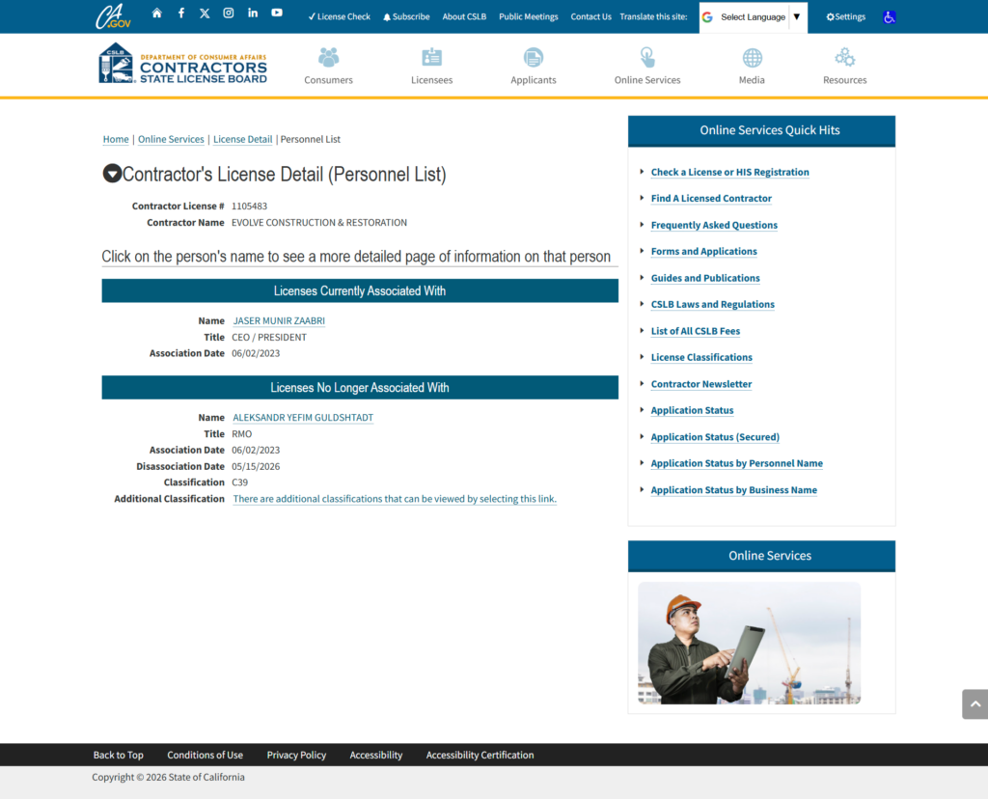Select the CEO / PRESIDENT title text

click(269, 337)
